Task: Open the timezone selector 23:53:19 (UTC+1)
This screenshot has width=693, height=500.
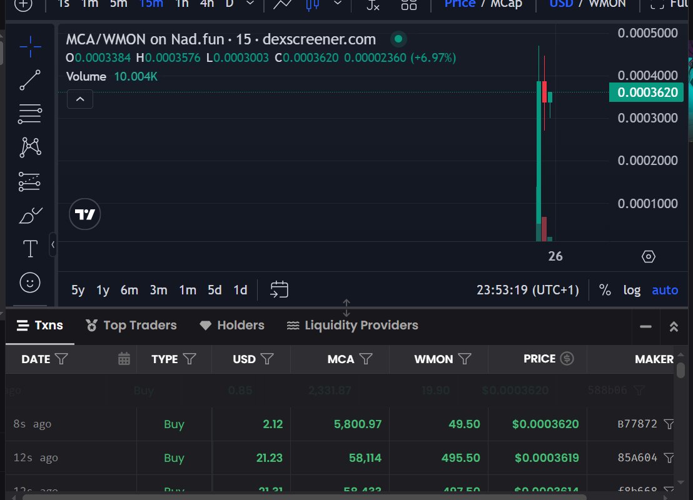Action: (528, 290)
